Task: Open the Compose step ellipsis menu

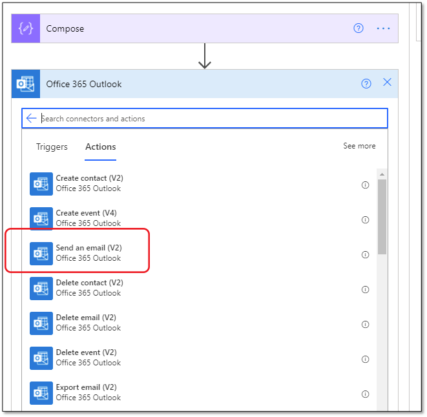Action: pyautogui.click(x=383, y=28)
